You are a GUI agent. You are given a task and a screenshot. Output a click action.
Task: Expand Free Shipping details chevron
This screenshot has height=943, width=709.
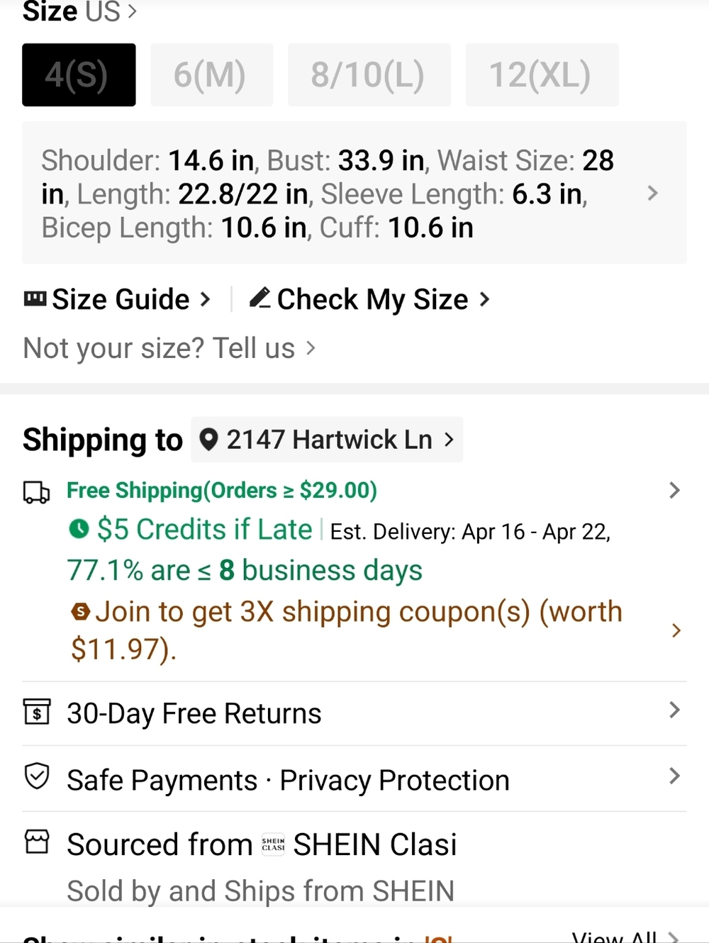674,490
